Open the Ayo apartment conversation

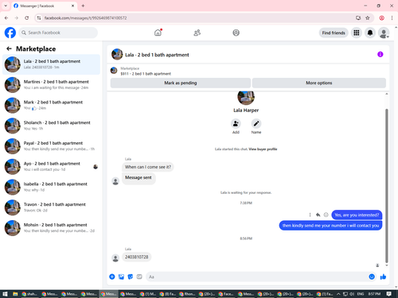coord(51,167)
